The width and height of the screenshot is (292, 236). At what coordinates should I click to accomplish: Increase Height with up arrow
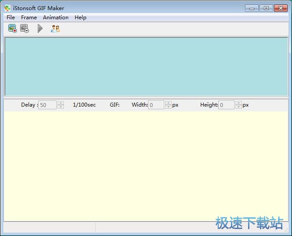tap(238, 103)
